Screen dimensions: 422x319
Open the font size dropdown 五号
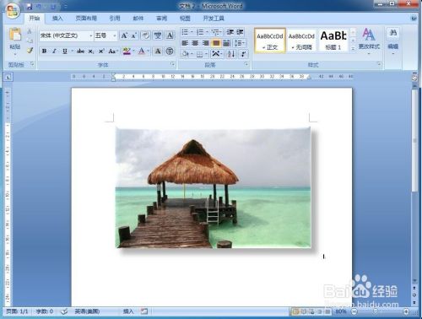pos(115,35)
